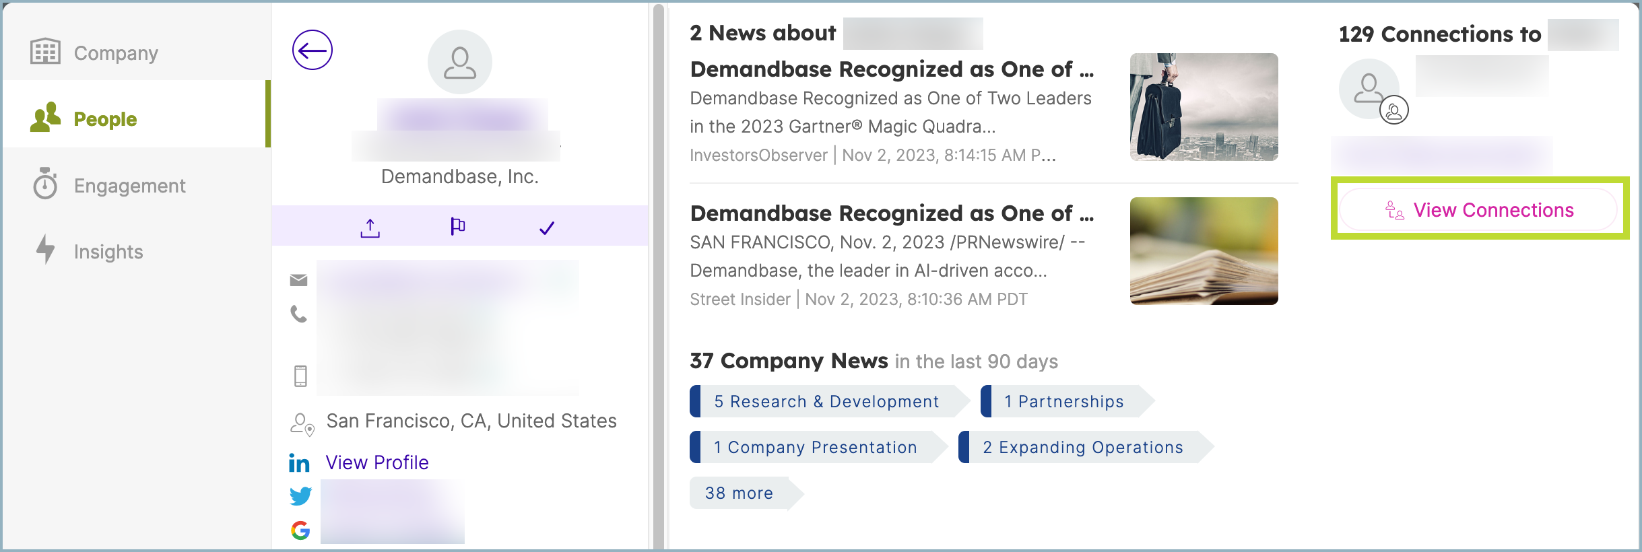Open the Insights tab
1642x552 pixels.
coord(108,252)
